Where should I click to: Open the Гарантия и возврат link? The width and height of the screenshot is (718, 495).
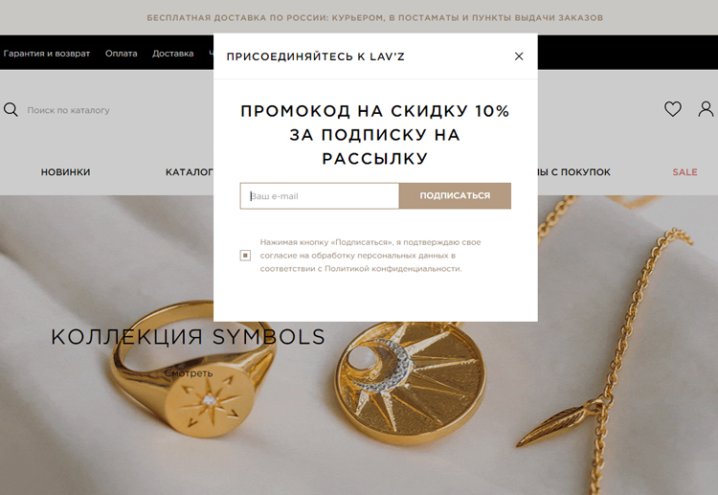coord(46,54)
